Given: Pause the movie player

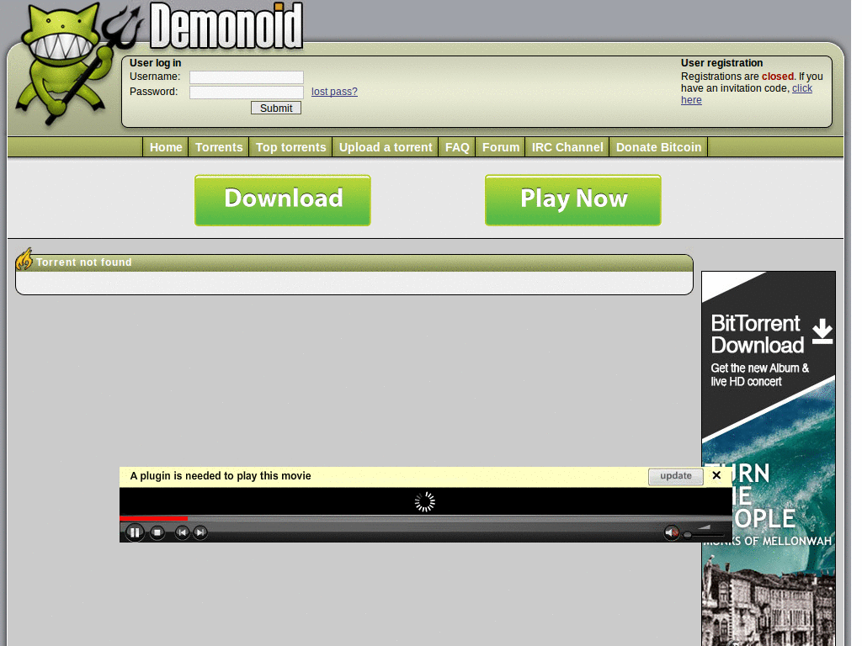Looking at the screenshot, I should click(135, 532).
